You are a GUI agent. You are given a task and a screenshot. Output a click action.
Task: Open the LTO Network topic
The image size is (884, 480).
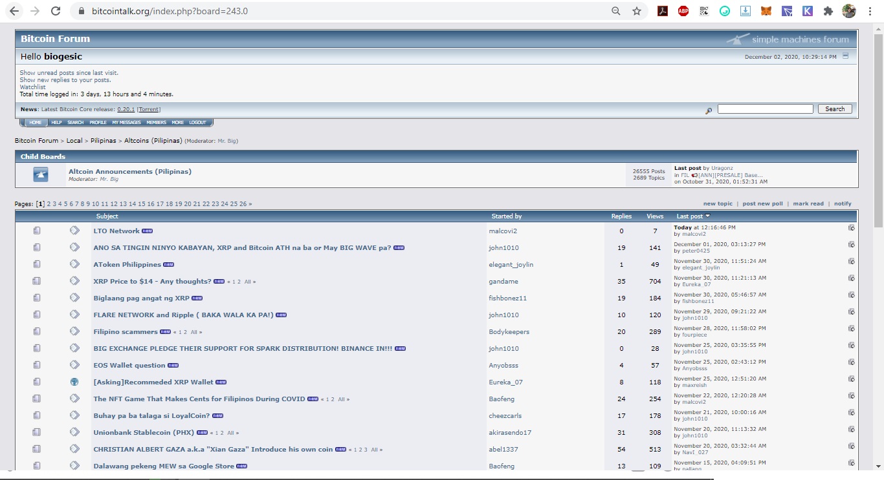tap(116, 231)
